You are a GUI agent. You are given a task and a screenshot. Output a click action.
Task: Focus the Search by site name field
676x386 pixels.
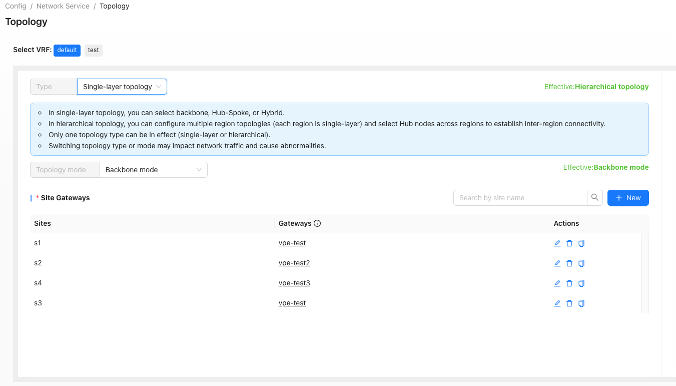(x=520, y=198)
